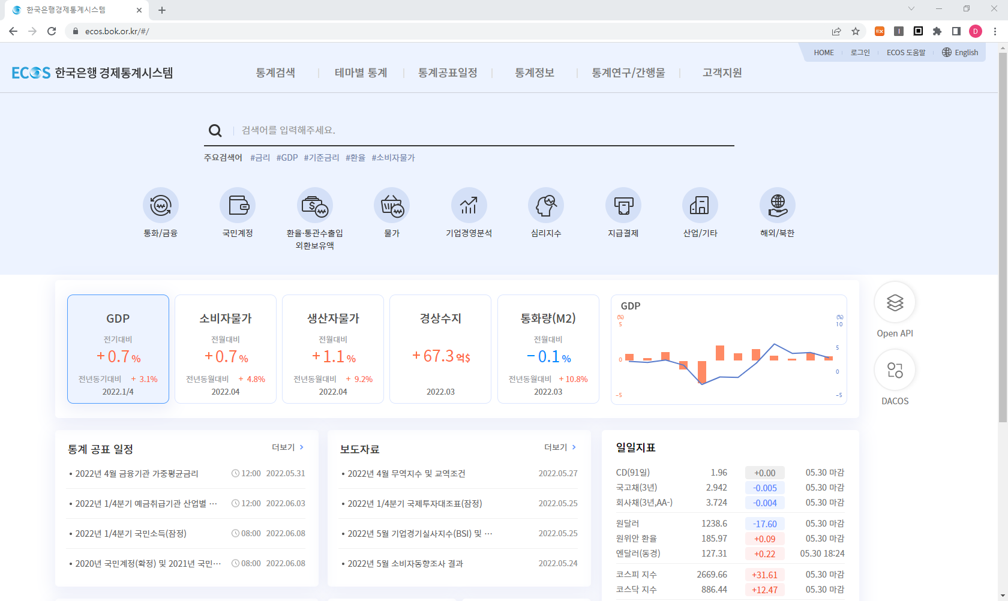Open the DACOS shapes icon

click(895, 370)
